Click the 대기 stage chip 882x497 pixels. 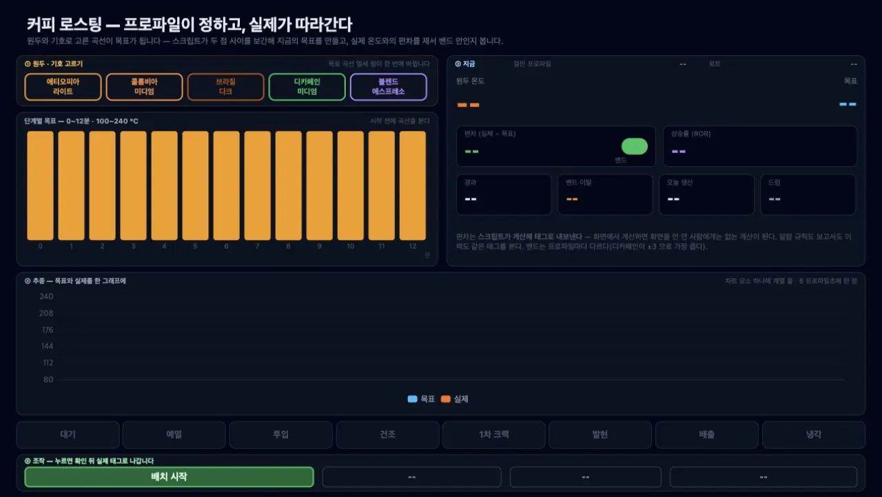(68, 435)
